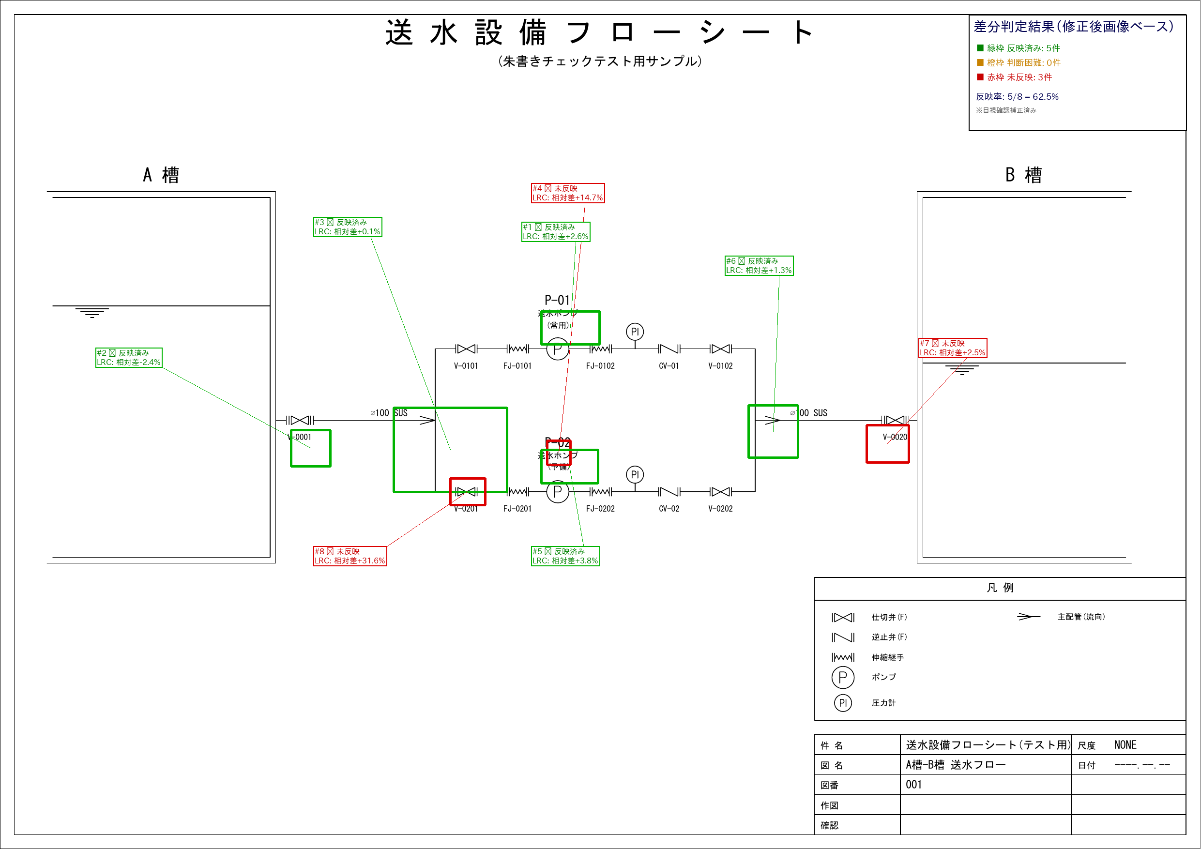Click the red square for 未反映 count
Image resolution: width=1201 pixels, height=849 pixels.
(x=980, y=77)
